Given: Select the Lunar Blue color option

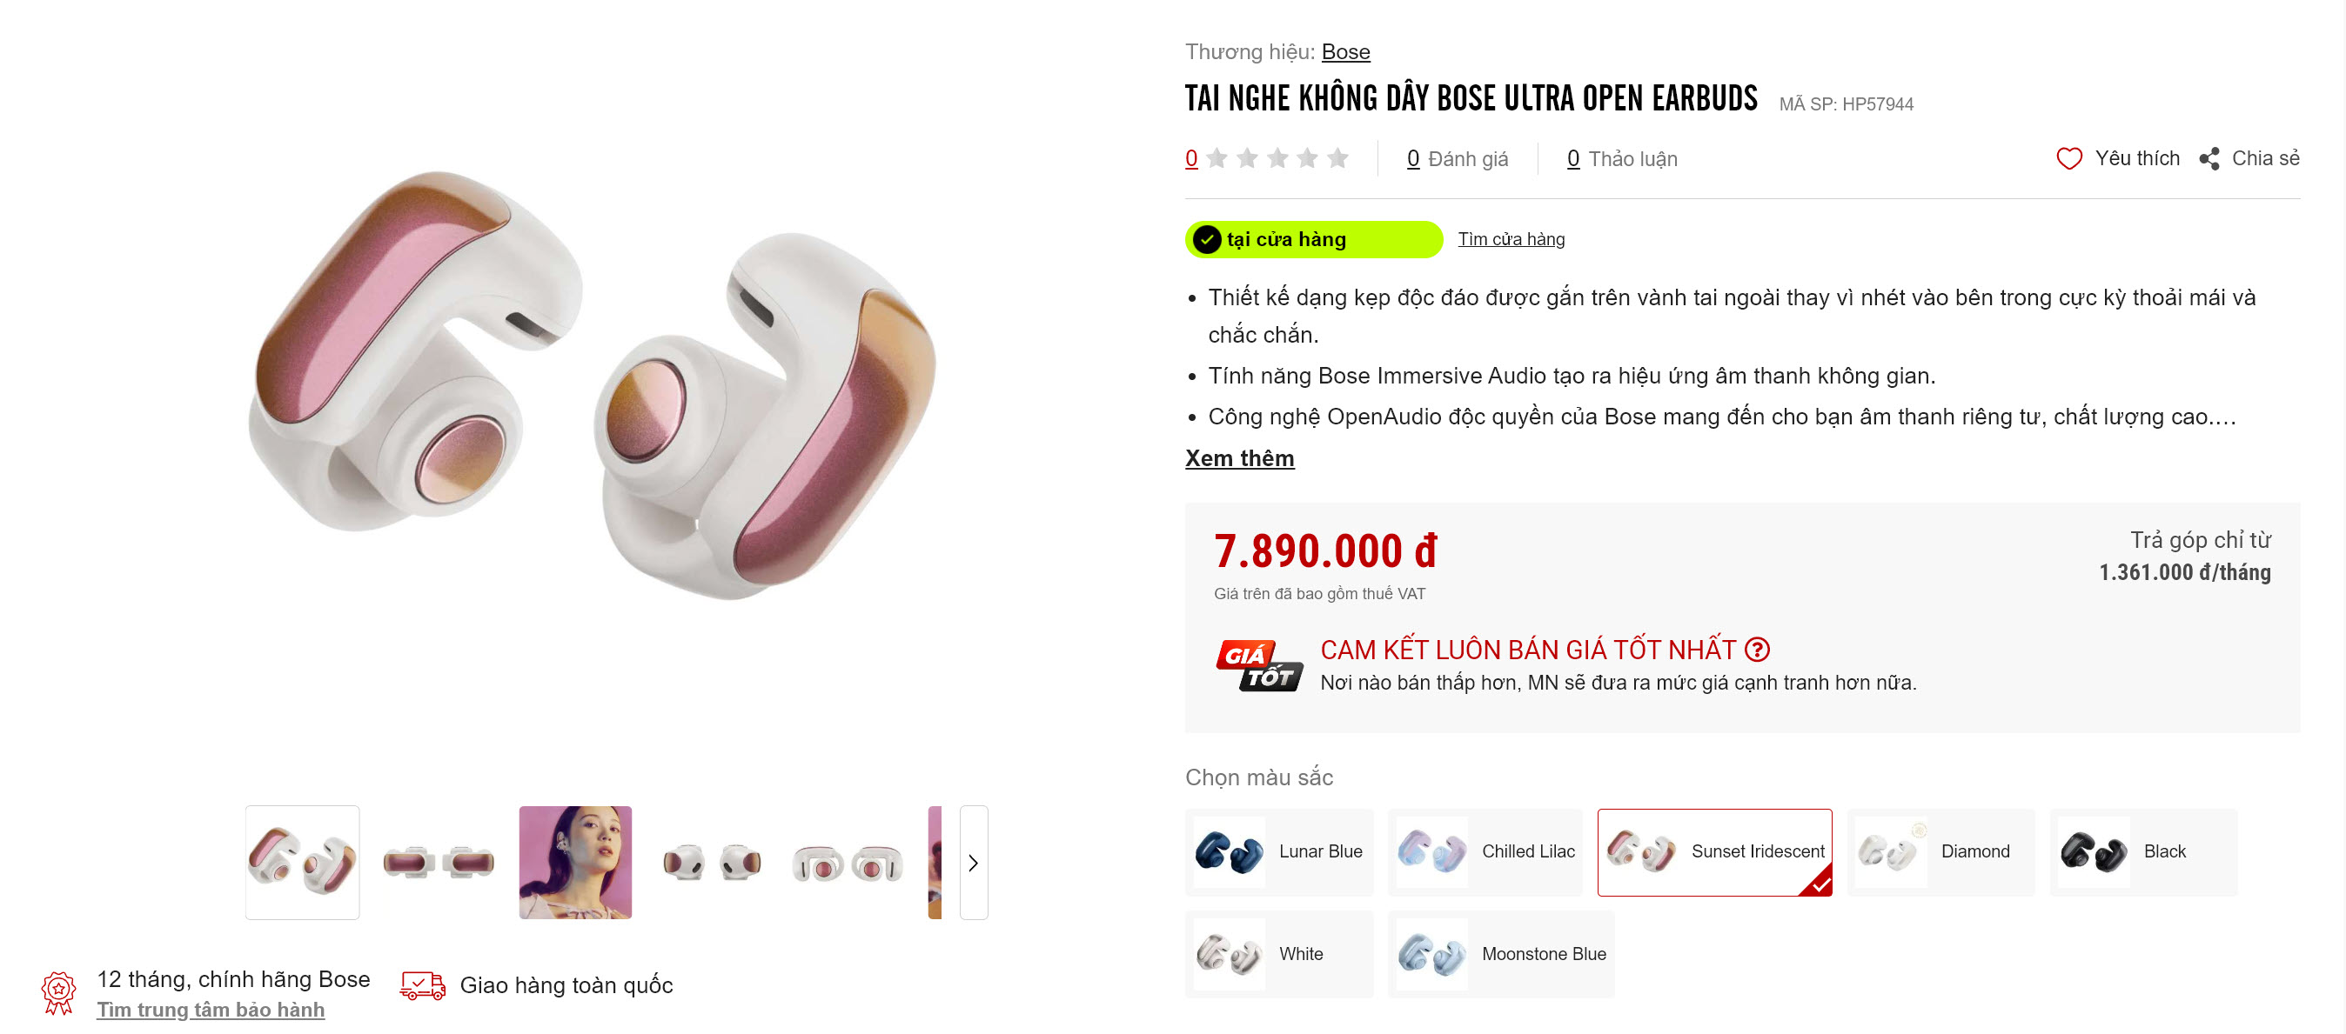Looking at the screenshot, I should pos(1278,852).
